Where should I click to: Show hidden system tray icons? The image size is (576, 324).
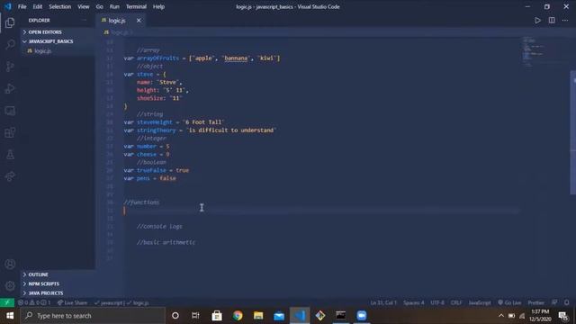click(501, 316)
